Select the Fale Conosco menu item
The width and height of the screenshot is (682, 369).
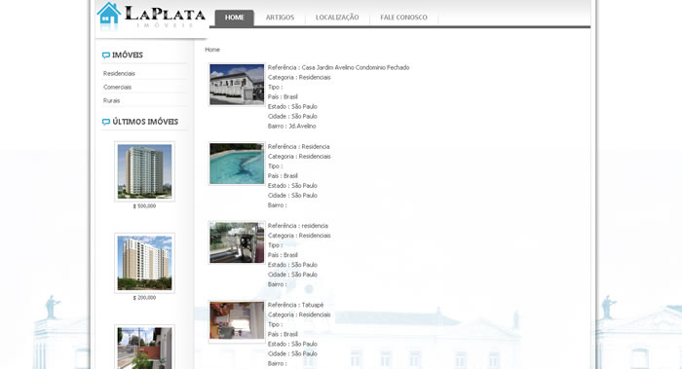click(x=403, y=18)
